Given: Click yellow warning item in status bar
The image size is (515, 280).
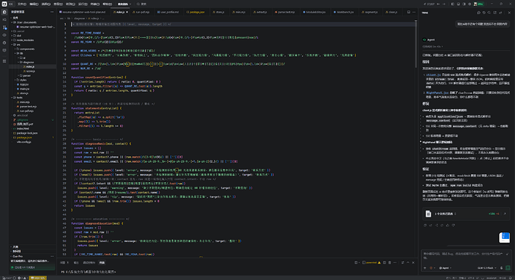Looking at the screenshot, I should click(38, 278).
